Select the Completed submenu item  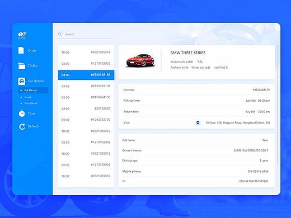click(31, 103)
